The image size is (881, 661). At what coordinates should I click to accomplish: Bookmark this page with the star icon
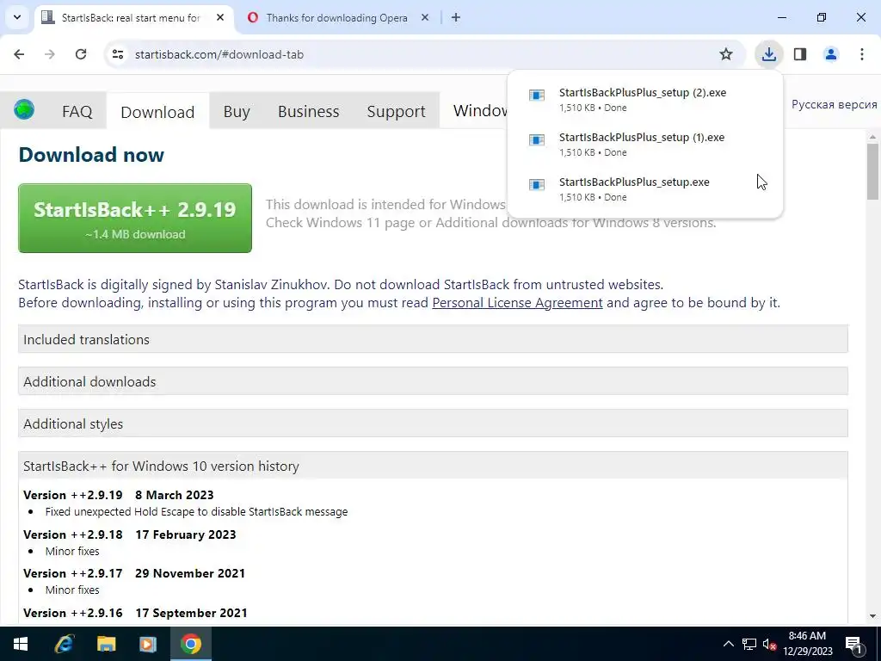[x=726, y=54]
